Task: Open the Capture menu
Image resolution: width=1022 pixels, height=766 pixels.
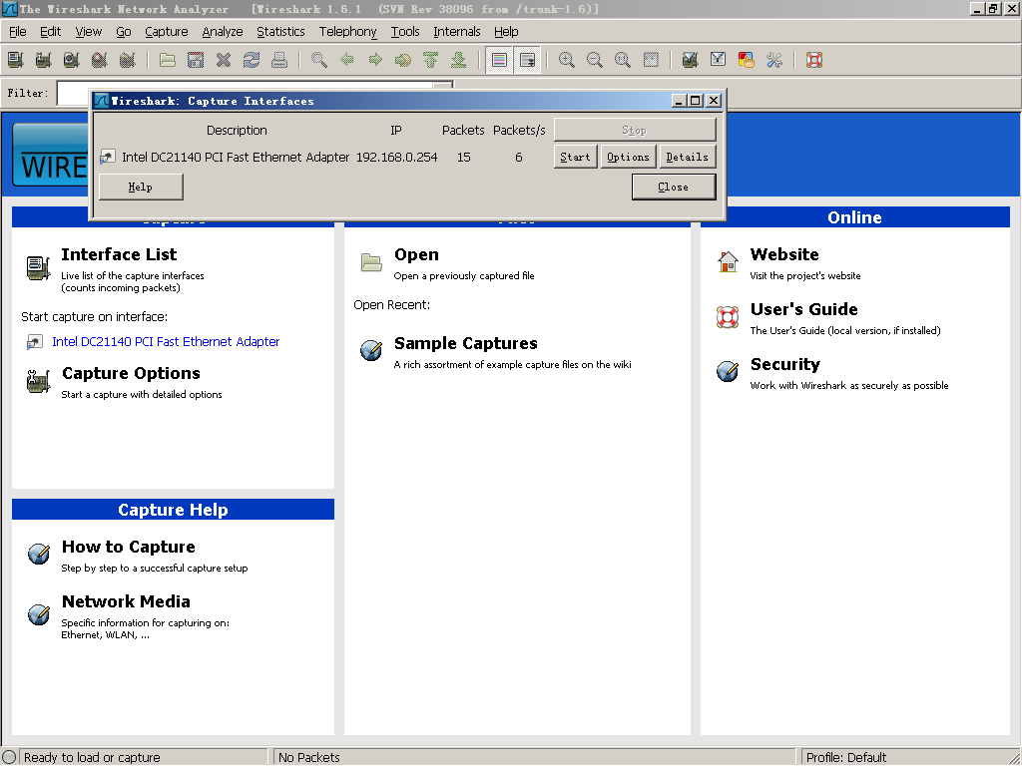Action: (167, 31)
